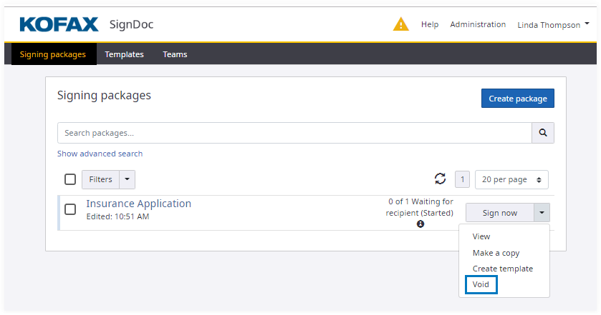Toggle the Sign now dropdown arrow
This screenshot has height=315, width=601.
542,213
